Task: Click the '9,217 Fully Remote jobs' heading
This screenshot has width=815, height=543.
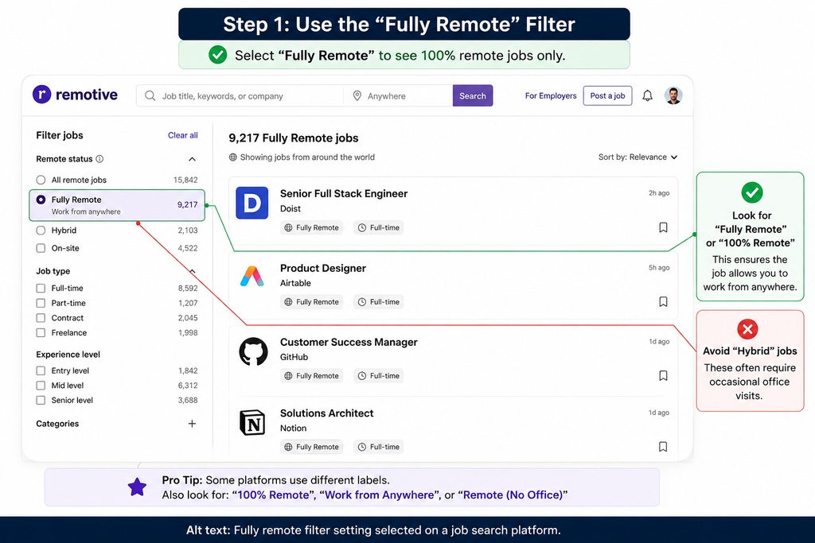Action: click(x=294, y=138)
